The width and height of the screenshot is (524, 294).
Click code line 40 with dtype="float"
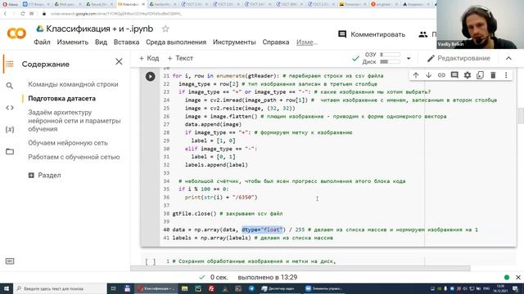click(x=325, y=229)
